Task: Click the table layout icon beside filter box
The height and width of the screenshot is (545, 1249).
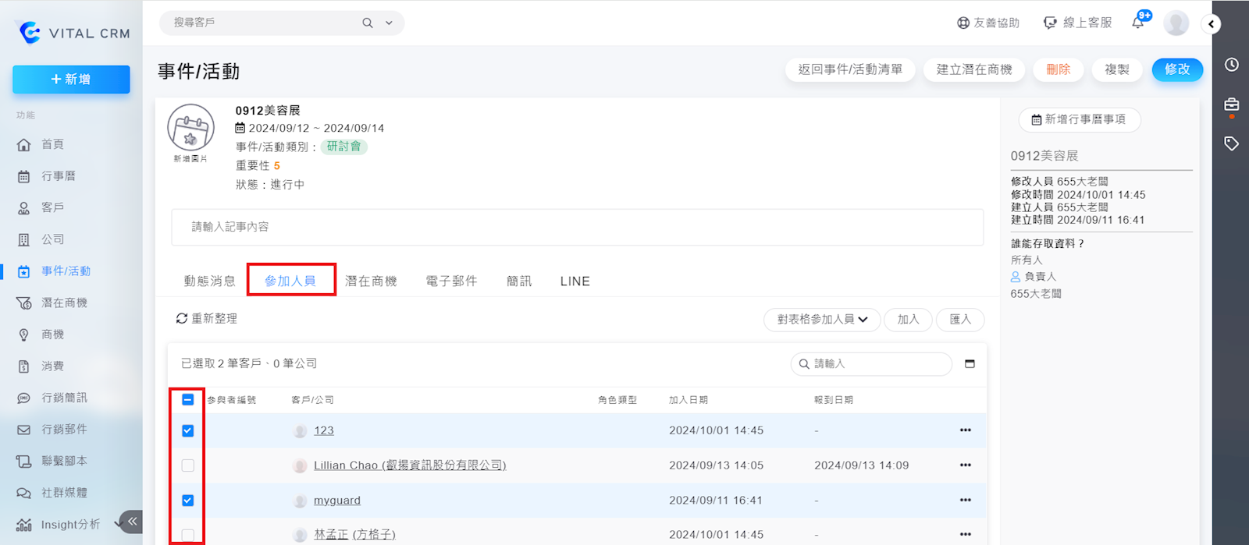Action: pyautogui.click(x=970, y=364)
